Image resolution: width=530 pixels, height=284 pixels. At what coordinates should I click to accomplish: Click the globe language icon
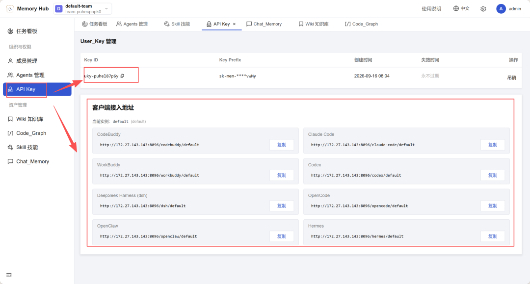(456, 8)
